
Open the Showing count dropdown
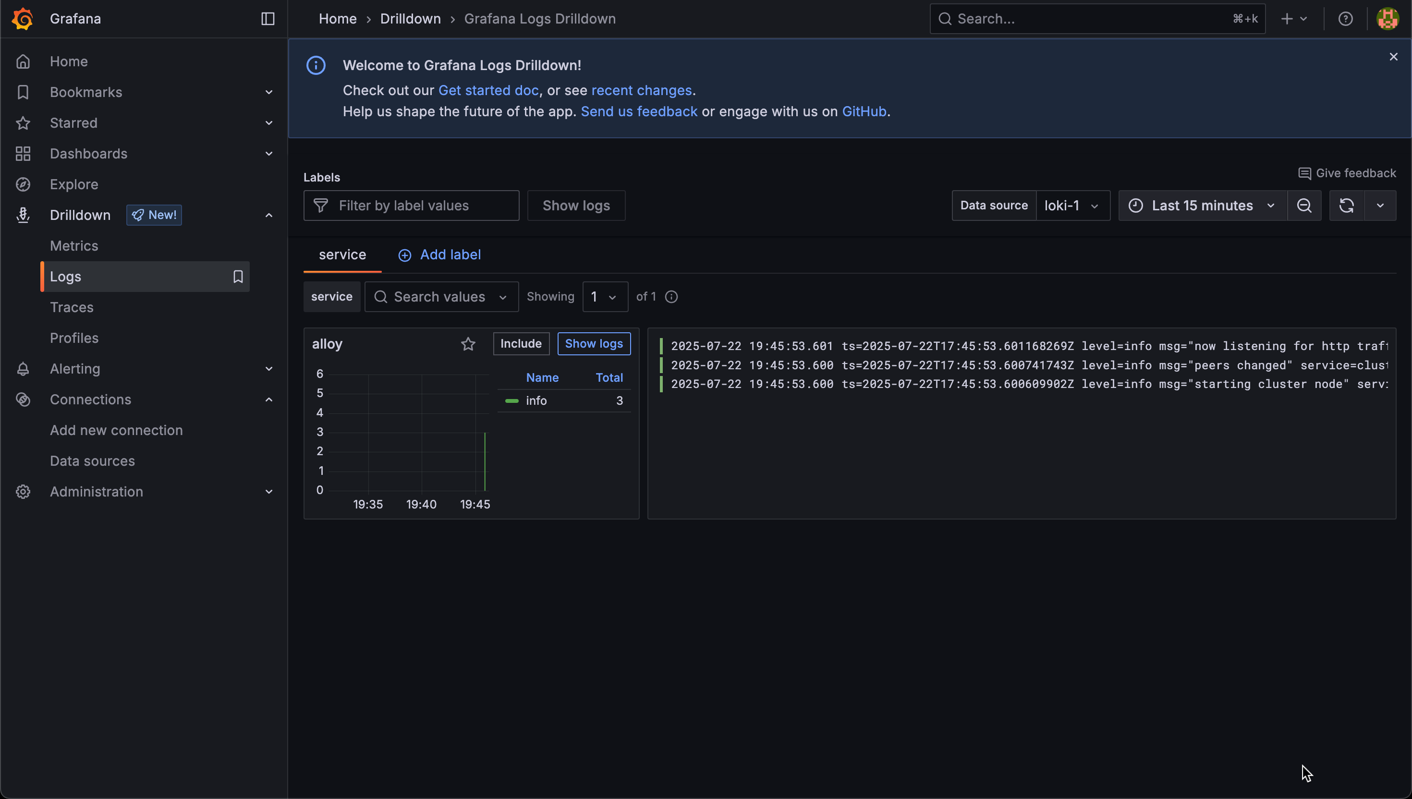605,297
